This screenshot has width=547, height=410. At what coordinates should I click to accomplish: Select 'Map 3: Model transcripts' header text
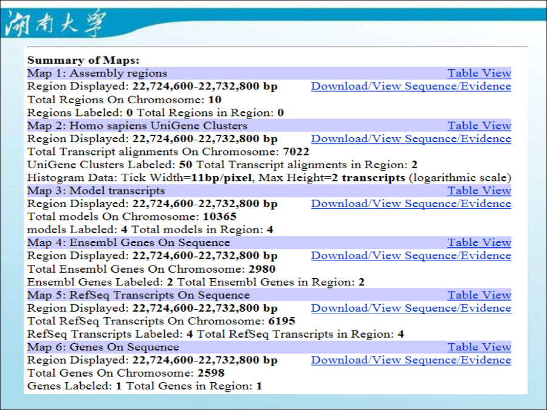click(x=96, y=191)
